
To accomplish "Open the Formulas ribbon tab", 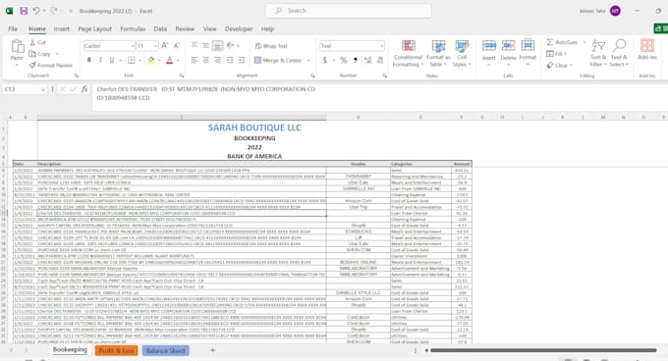I will point(133,28).
